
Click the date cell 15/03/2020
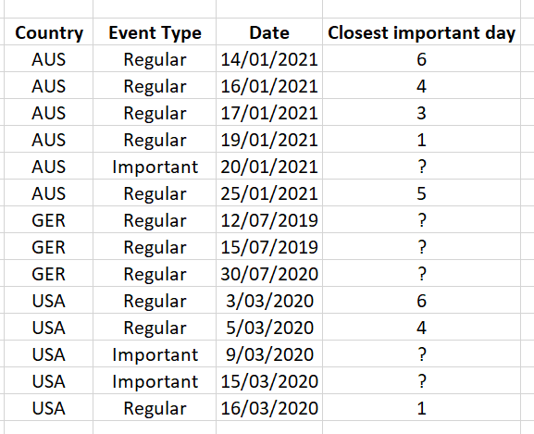(x=269, y=381)
